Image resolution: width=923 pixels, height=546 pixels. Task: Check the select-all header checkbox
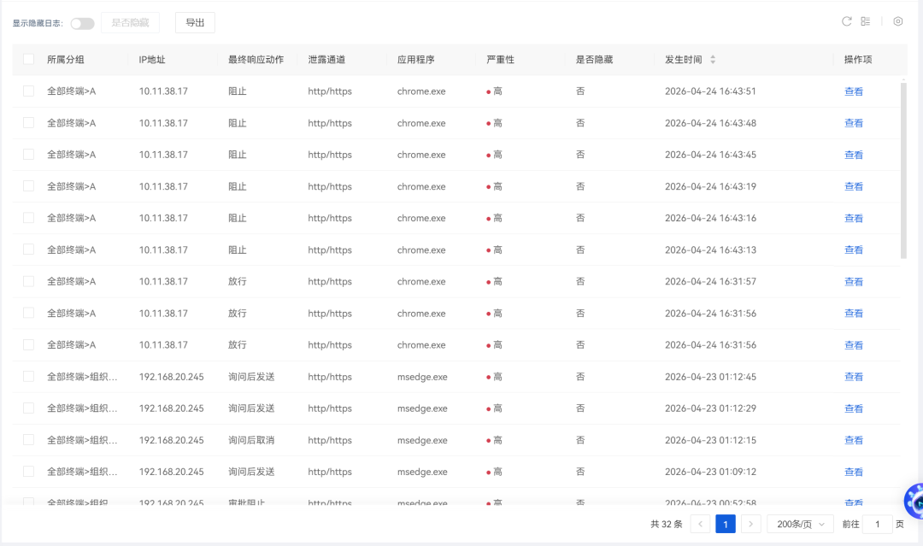[x=28, y=60]
